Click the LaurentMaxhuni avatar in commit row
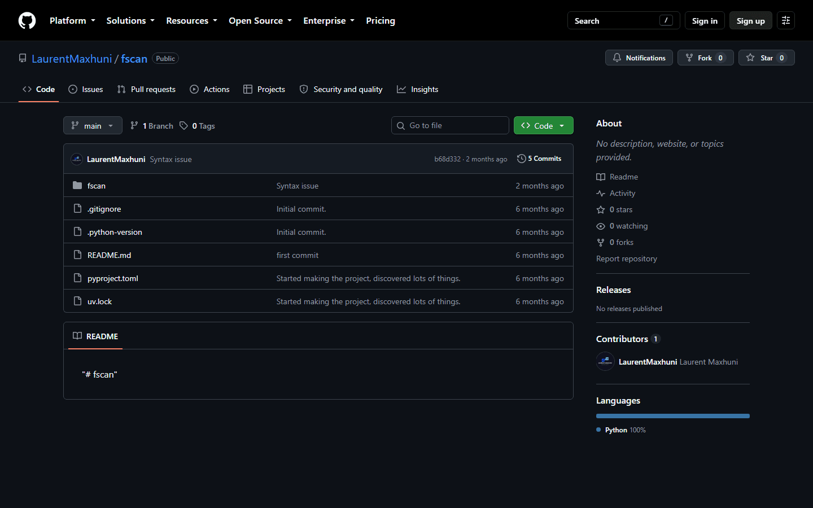The width and height of the screenshot is (813, 508). [x=77, y=159]
